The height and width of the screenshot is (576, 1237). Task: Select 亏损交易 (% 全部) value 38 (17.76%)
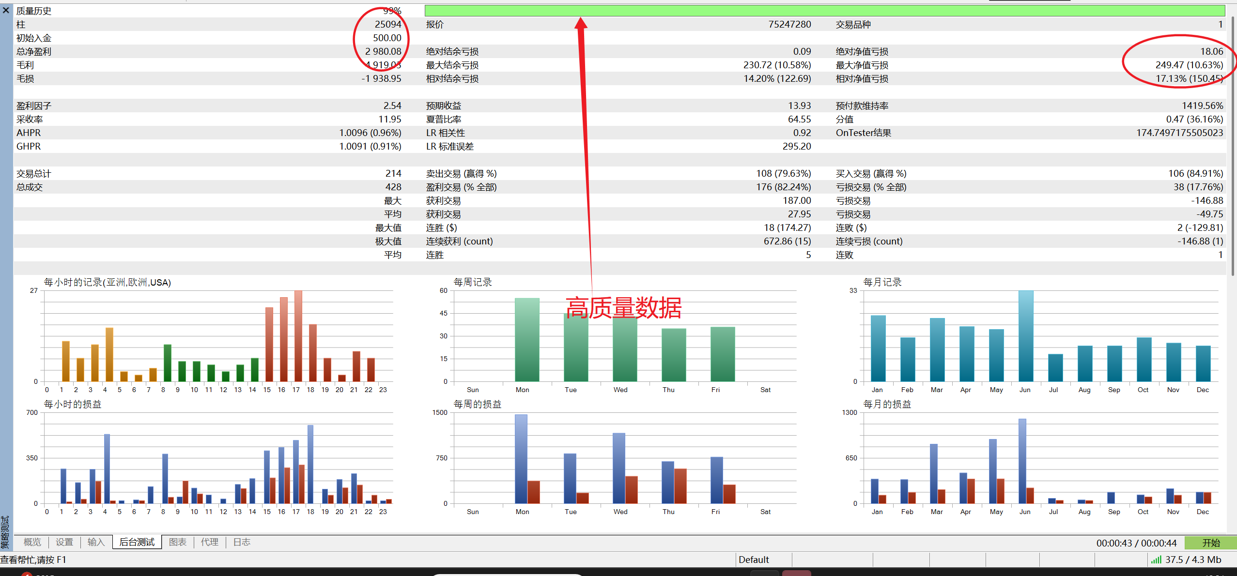[x=1198, y=187]
